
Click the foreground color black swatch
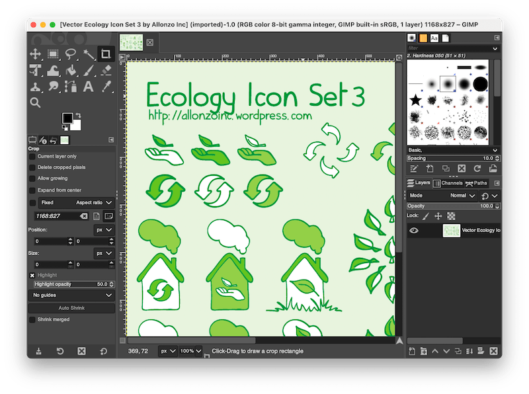tap(67, 118)
